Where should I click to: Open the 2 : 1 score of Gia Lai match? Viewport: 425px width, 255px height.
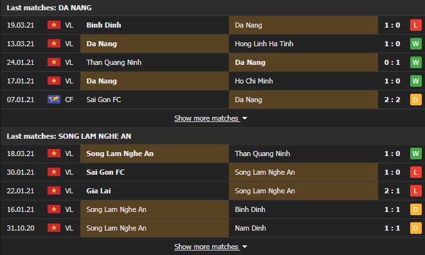[392, 191]
